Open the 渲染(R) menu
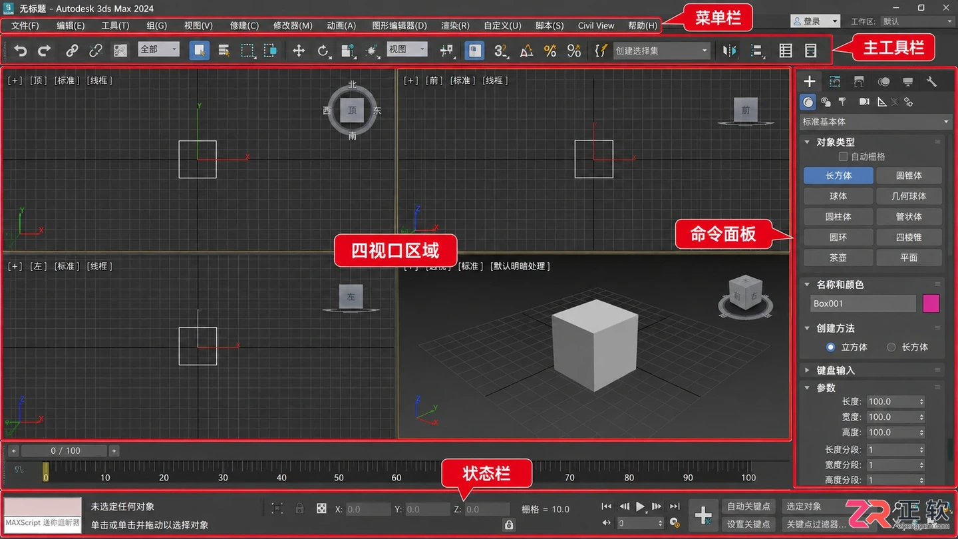Viewport: 958px width, 539px height. click(455, 26)
